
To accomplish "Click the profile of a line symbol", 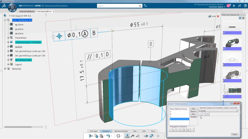I will 204,114.
